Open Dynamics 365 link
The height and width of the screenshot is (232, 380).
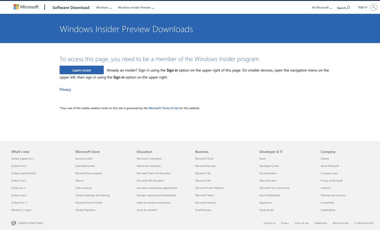point(203,173)
